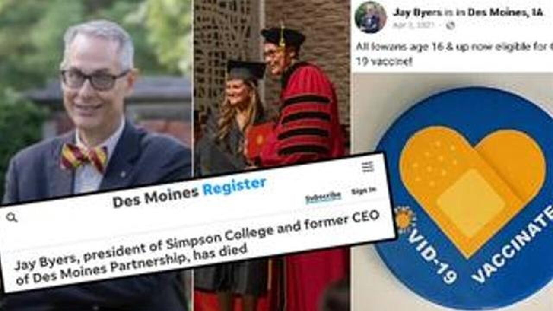The image size is (553, 311).
Task: Open the hamburger menu icon above Sign In
Action: (368, 167)
